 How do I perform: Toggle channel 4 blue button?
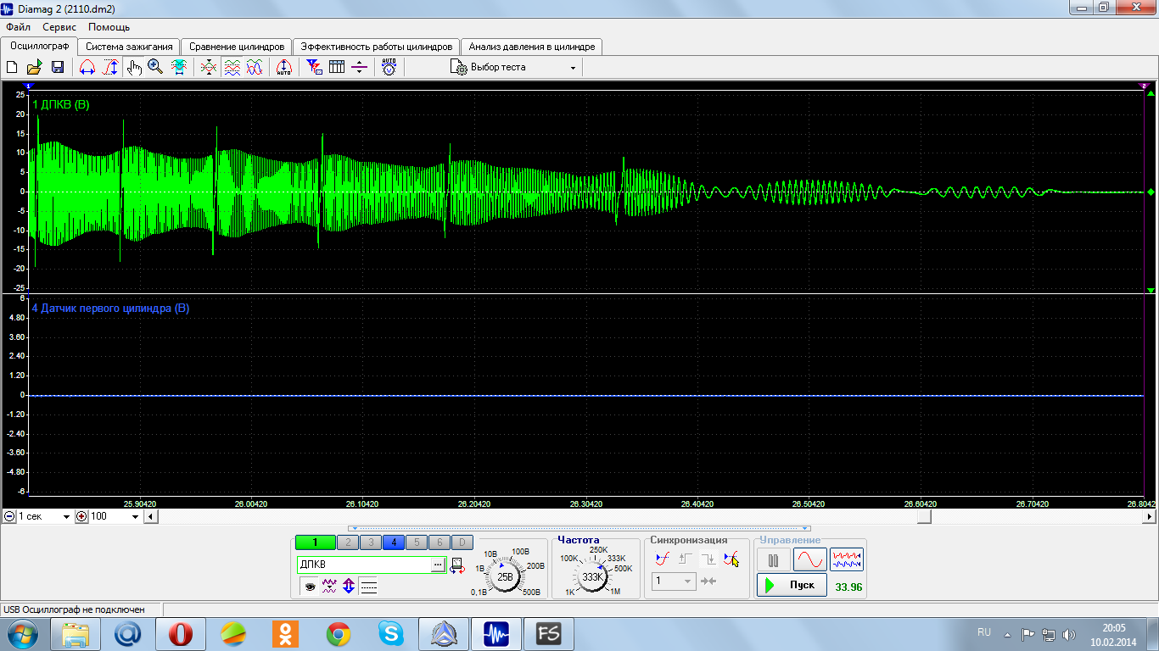tap(393, 542)
